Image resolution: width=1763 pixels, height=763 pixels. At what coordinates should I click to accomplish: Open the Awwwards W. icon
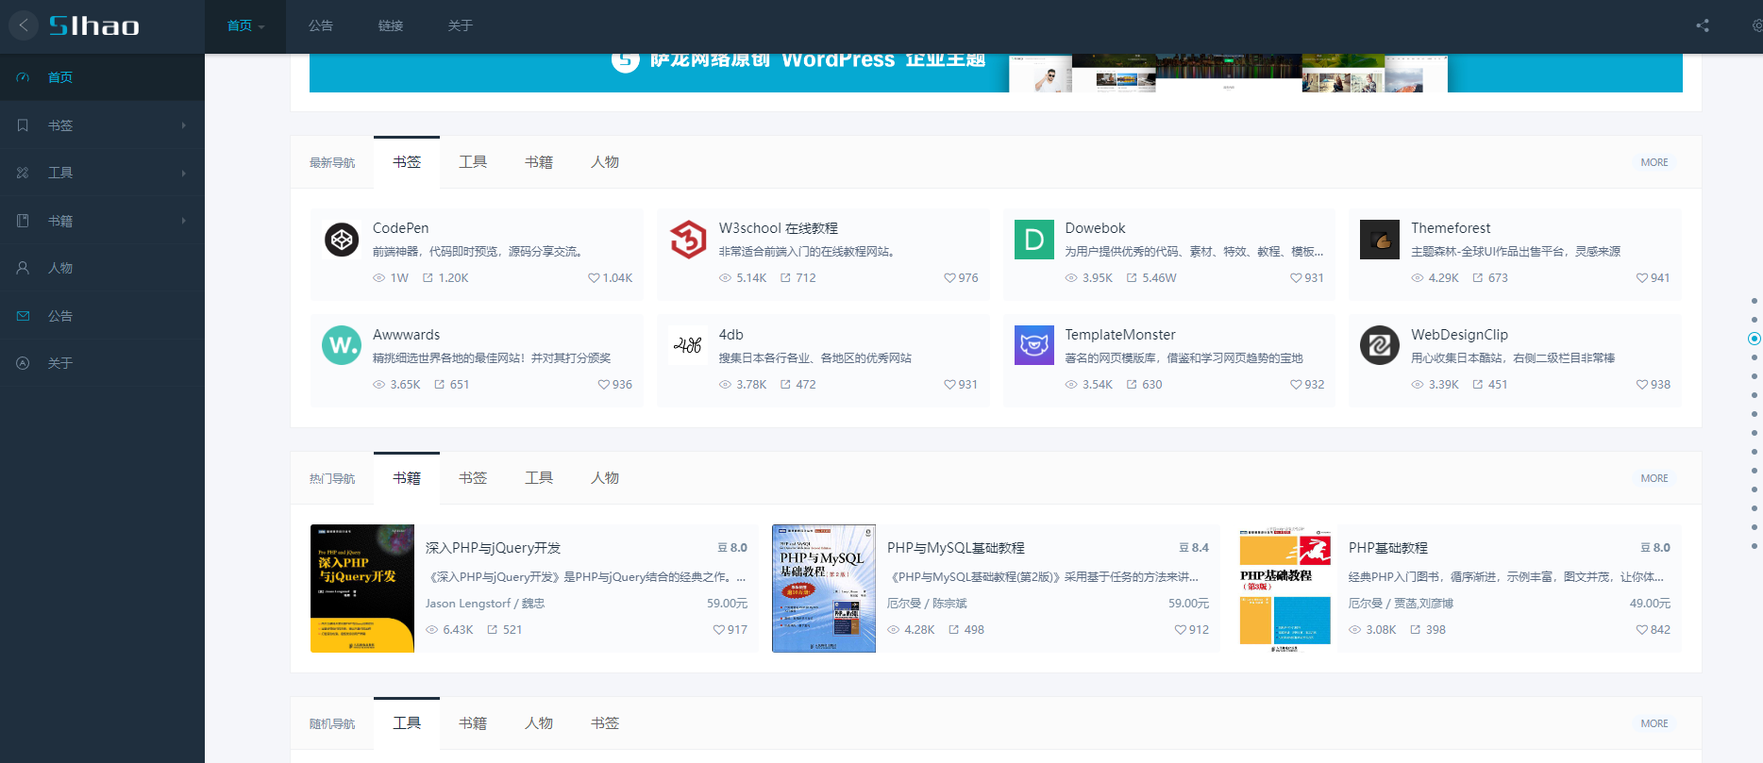(342, 346)
